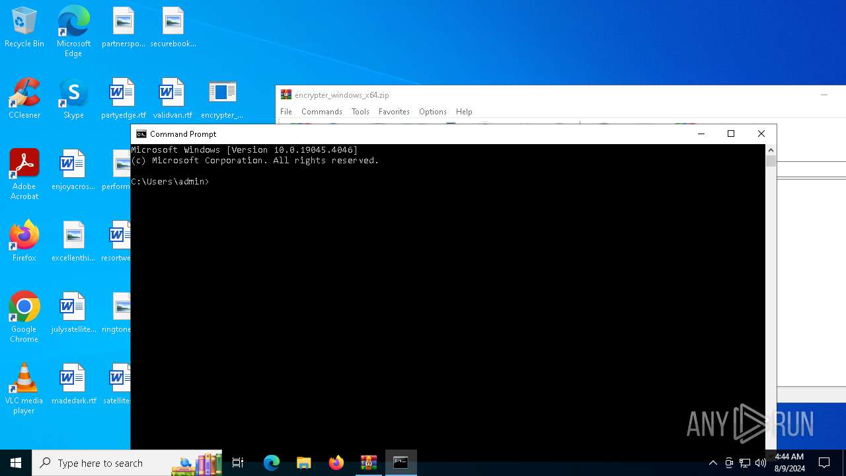This screenshot has width=846, height=476.
Task: Open the Tools menu in WinRAR
Action: pyautogui.click(x=360, y=112)
